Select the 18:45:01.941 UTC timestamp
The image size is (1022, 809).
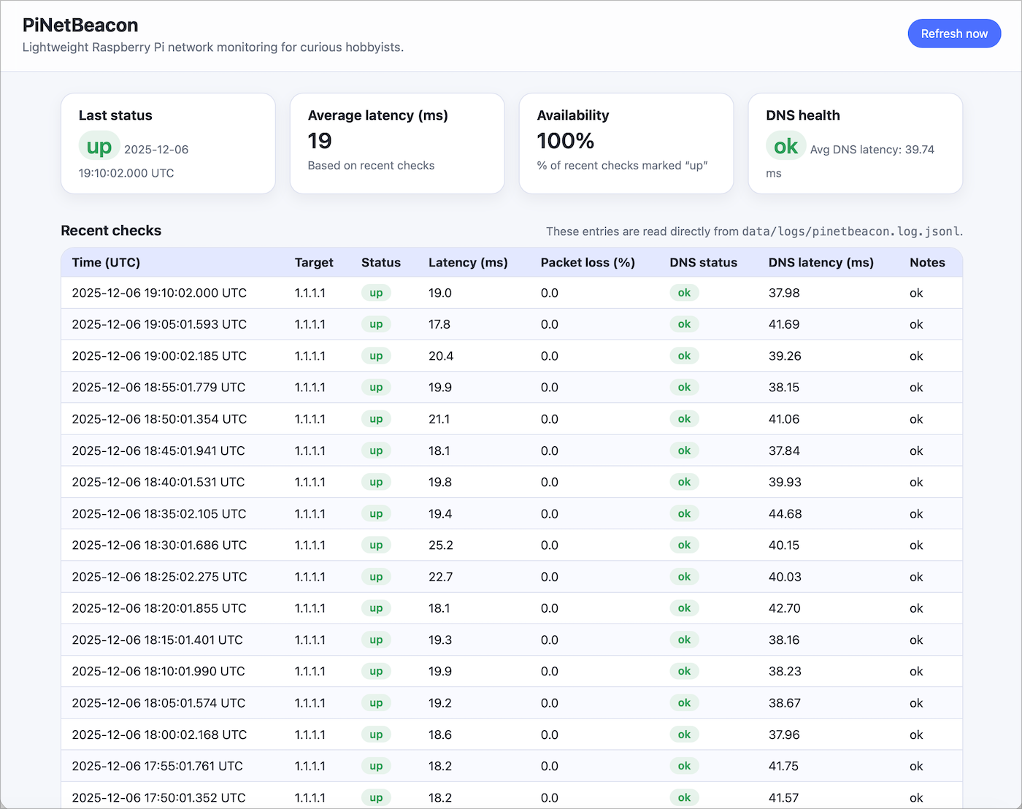coord(158,450)
